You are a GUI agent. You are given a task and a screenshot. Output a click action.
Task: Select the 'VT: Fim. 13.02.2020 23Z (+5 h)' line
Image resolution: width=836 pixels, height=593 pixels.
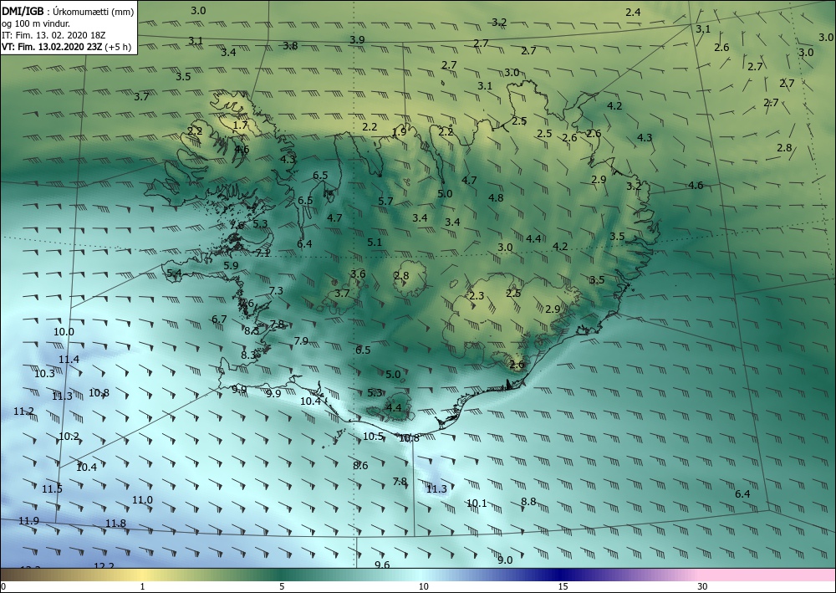(66, 47)
